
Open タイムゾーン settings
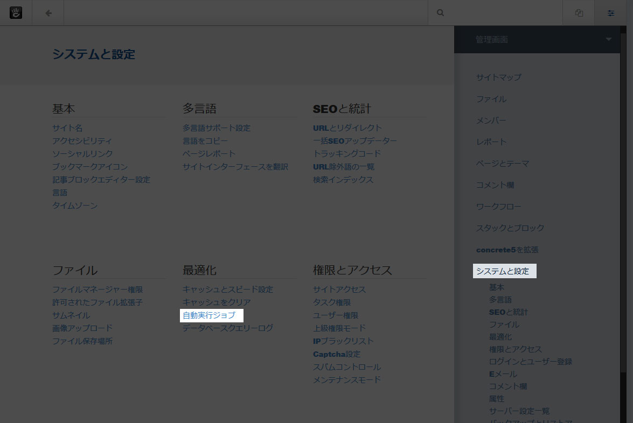[x=75, y=205]
